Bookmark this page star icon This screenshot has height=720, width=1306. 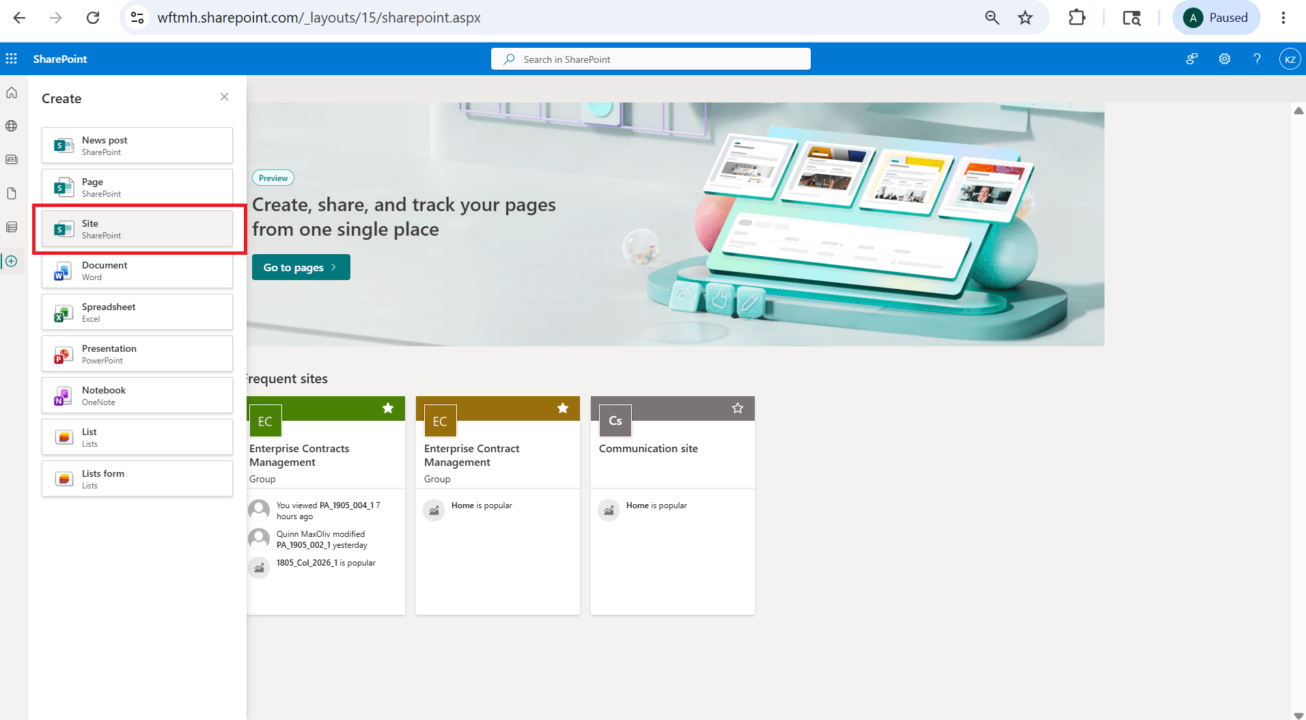[x=1025, y=18]
